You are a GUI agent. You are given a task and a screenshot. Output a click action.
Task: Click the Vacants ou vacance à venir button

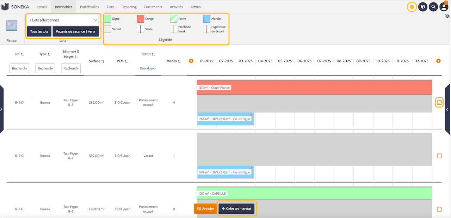click(x=75, y=31)
